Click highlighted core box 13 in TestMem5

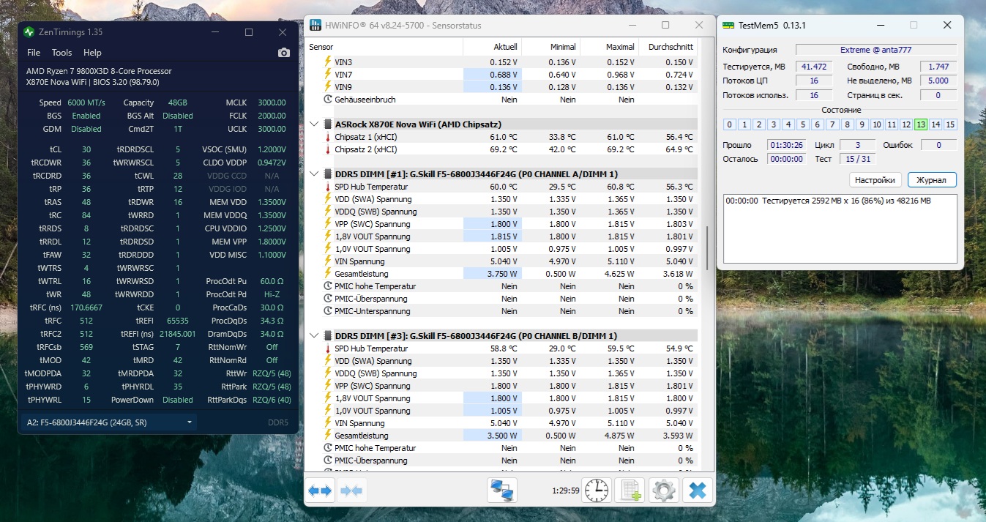[x=921, y=124]
